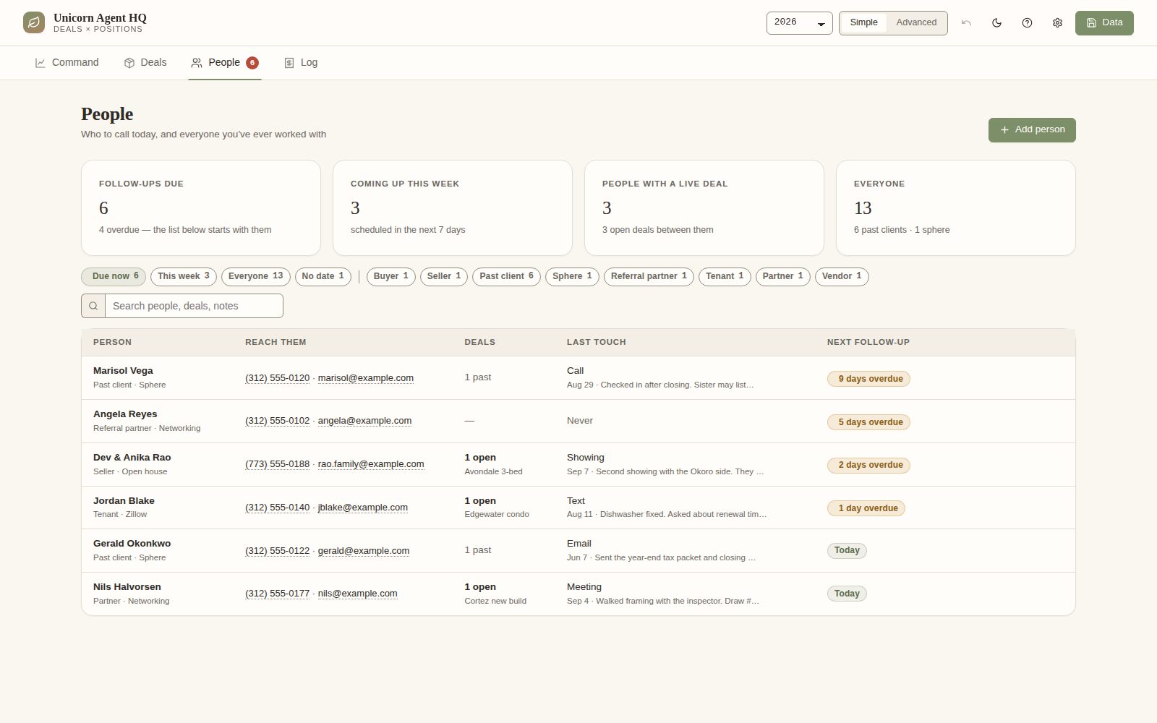Open the Data save button

(1104, 23)
